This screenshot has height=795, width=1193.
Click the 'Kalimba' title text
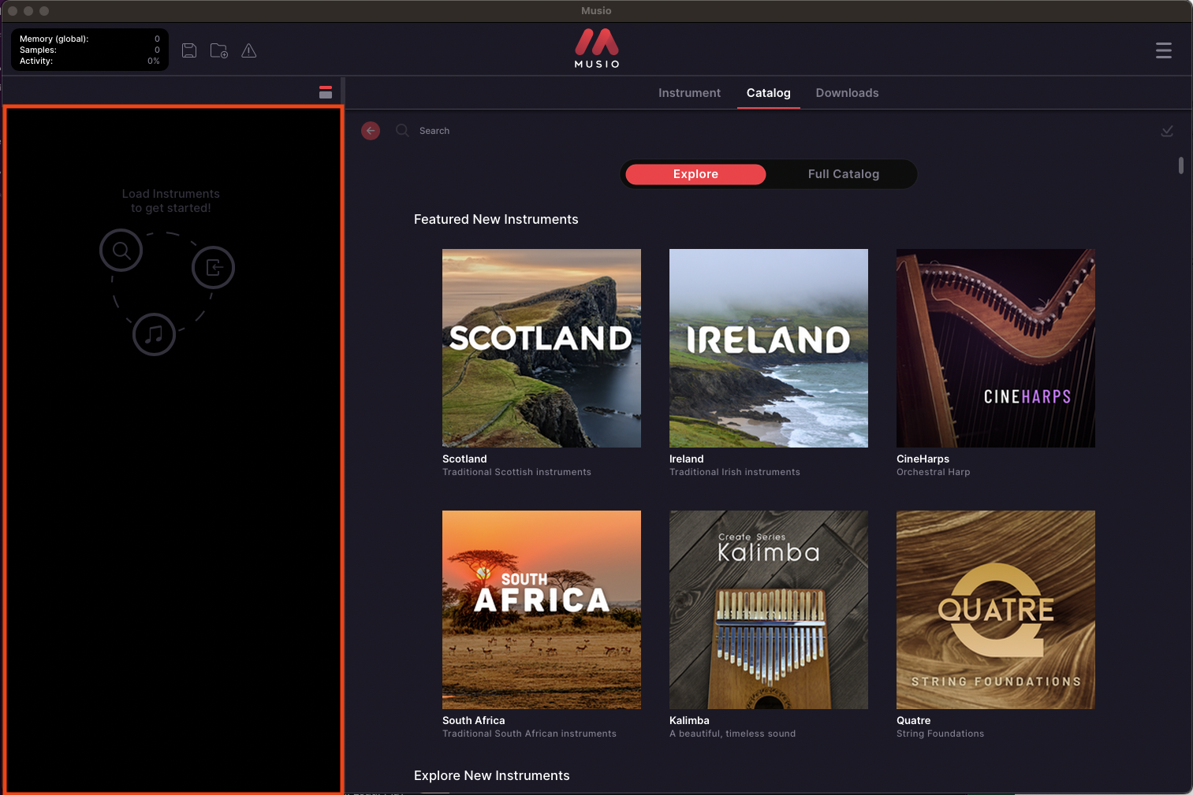click(689, 720)
